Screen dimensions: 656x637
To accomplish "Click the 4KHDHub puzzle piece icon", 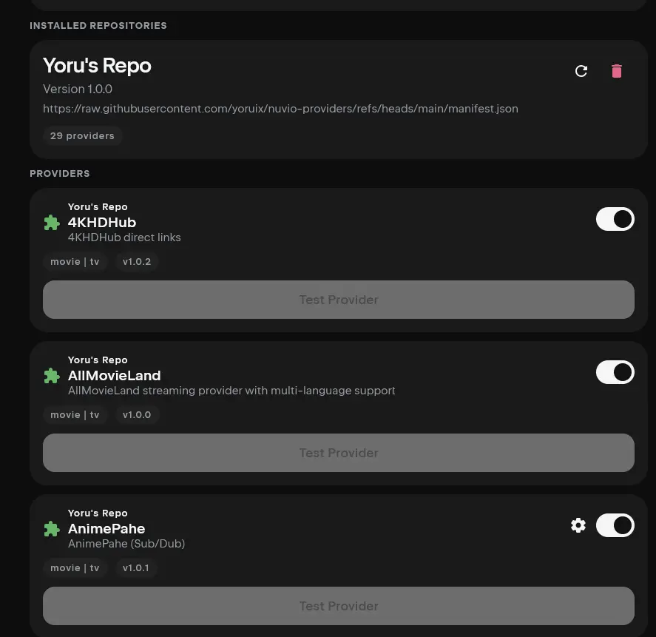I will (x=52, y=222).
